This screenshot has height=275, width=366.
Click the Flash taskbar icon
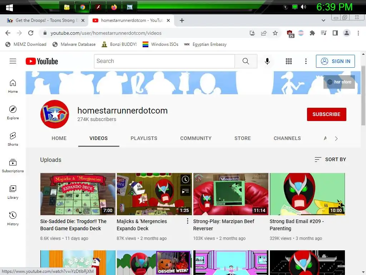click(x=98, y=7)
